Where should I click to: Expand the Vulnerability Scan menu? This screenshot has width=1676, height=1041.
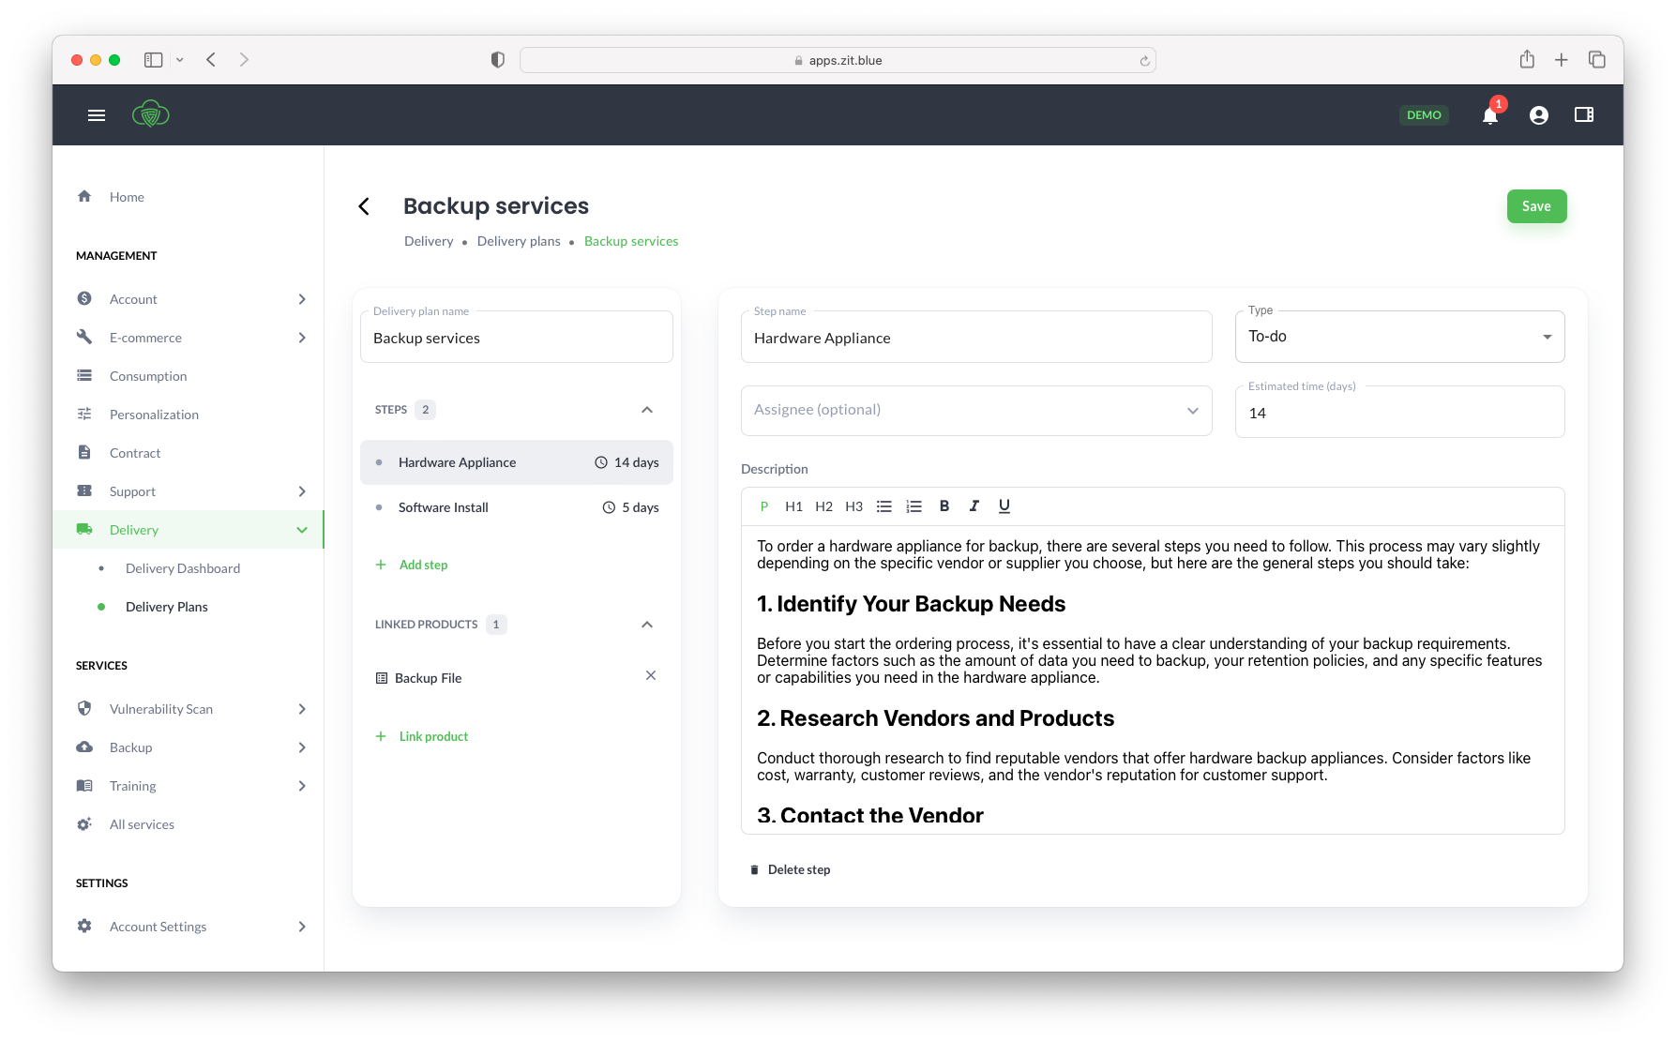(302, 709)
